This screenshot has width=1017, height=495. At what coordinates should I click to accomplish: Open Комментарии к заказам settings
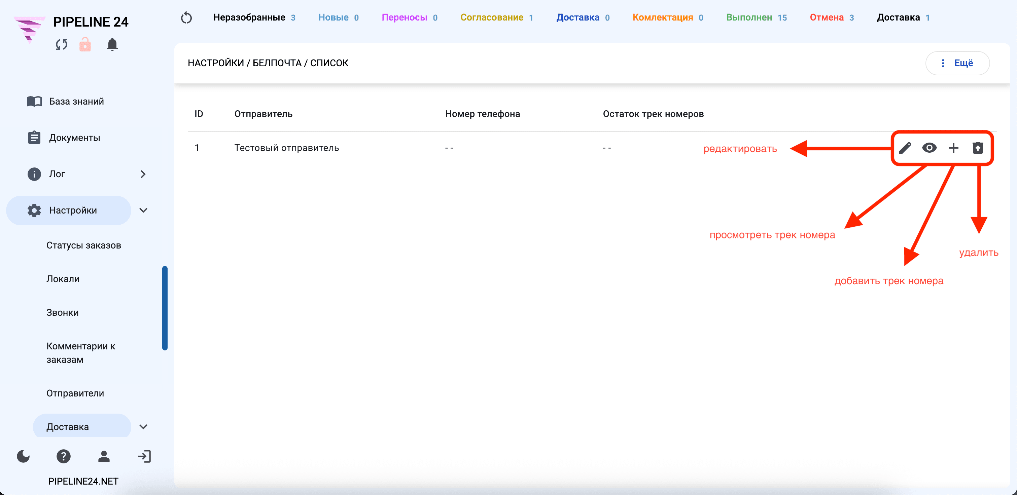(x=81, y=353)
